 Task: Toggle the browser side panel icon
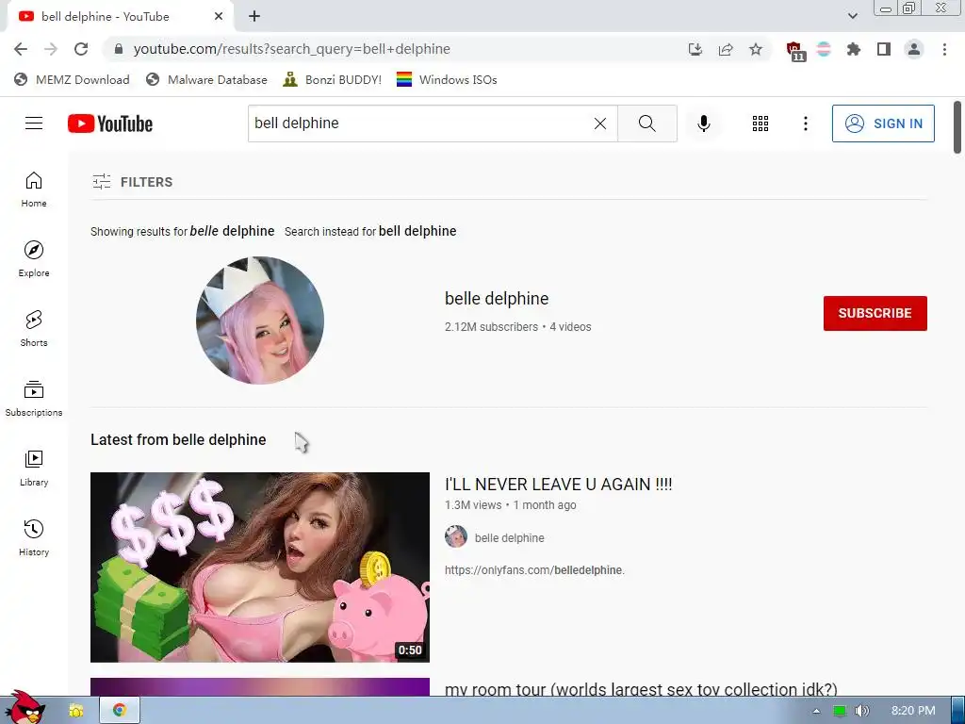[x=884, y=49]
